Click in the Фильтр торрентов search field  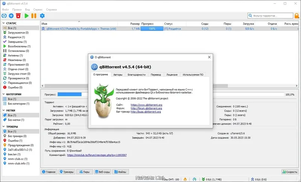coord(270,16)
